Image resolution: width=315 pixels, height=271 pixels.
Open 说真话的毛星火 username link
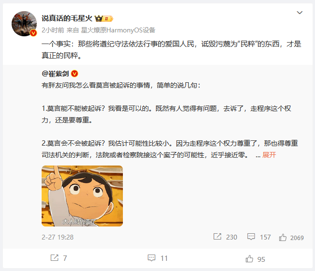[x=67, y=18]
